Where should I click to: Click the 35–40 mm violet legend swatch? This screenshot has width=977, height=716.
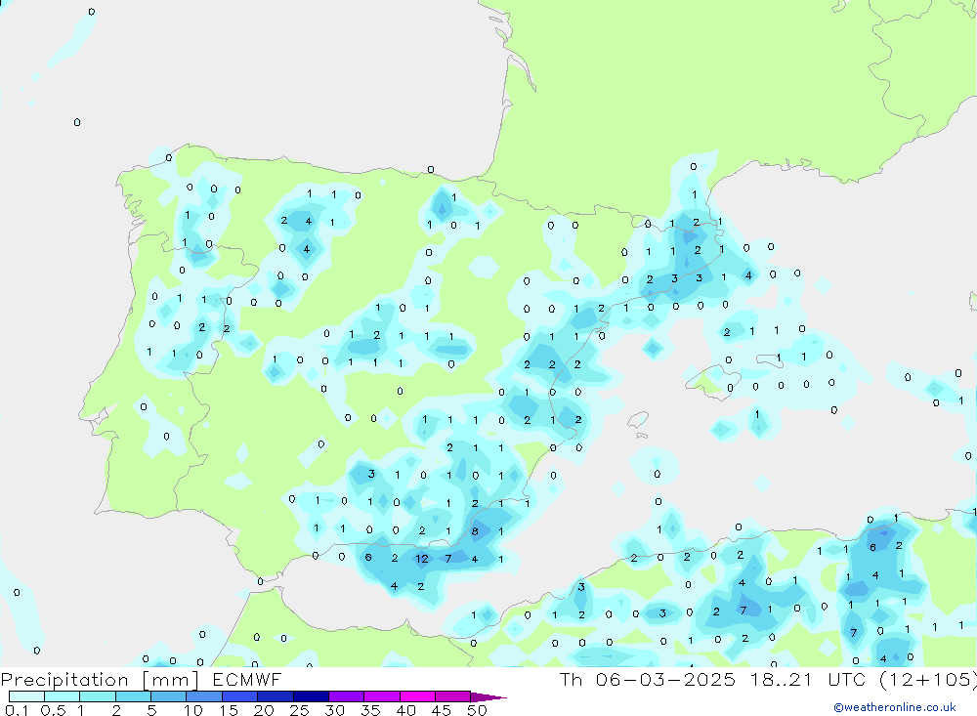click(x=382, y=696)
